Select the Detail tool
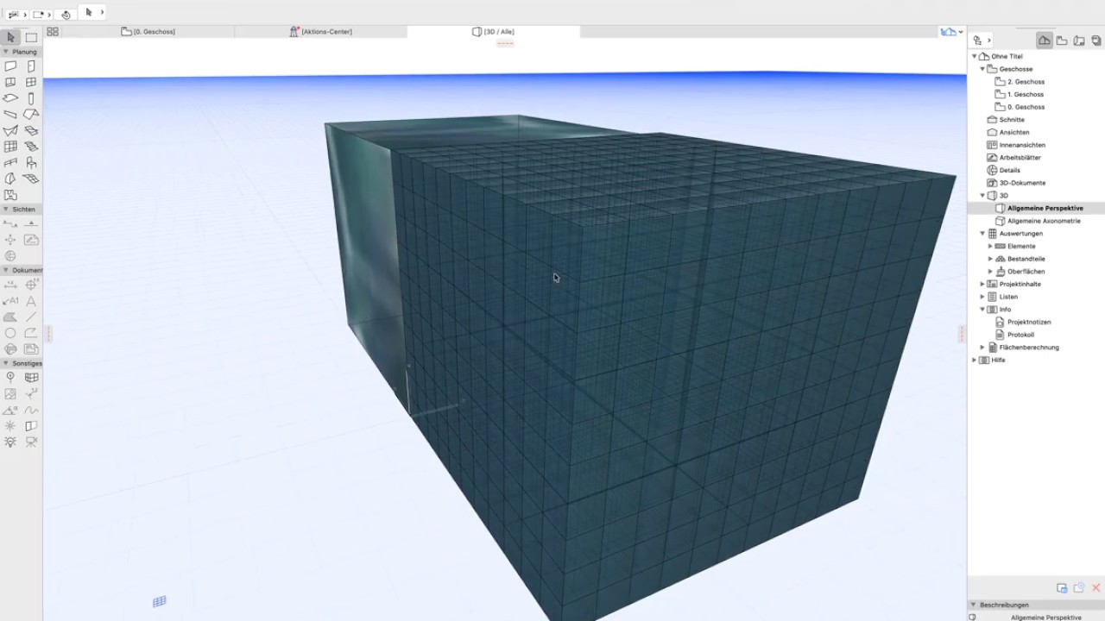The height and width of the screenshot is (621, 1105). [10, 255]
